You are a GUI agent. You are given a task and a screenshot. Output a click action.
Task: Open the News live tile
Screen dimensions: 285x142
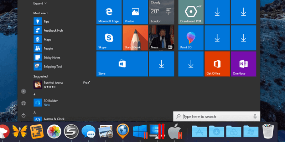click(162, 38)
